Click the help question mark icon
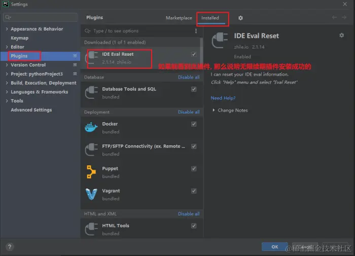Screen dimensions: 355x256 tap(10, 247)
